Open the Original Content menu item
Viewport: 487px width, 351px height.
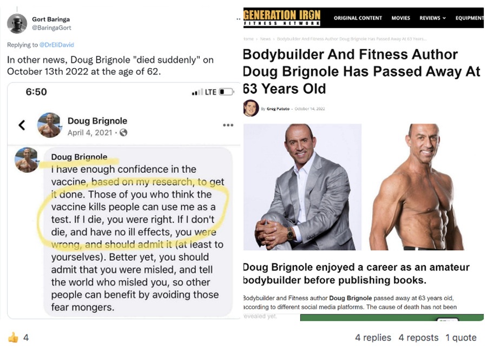click(x=358, y=18)
